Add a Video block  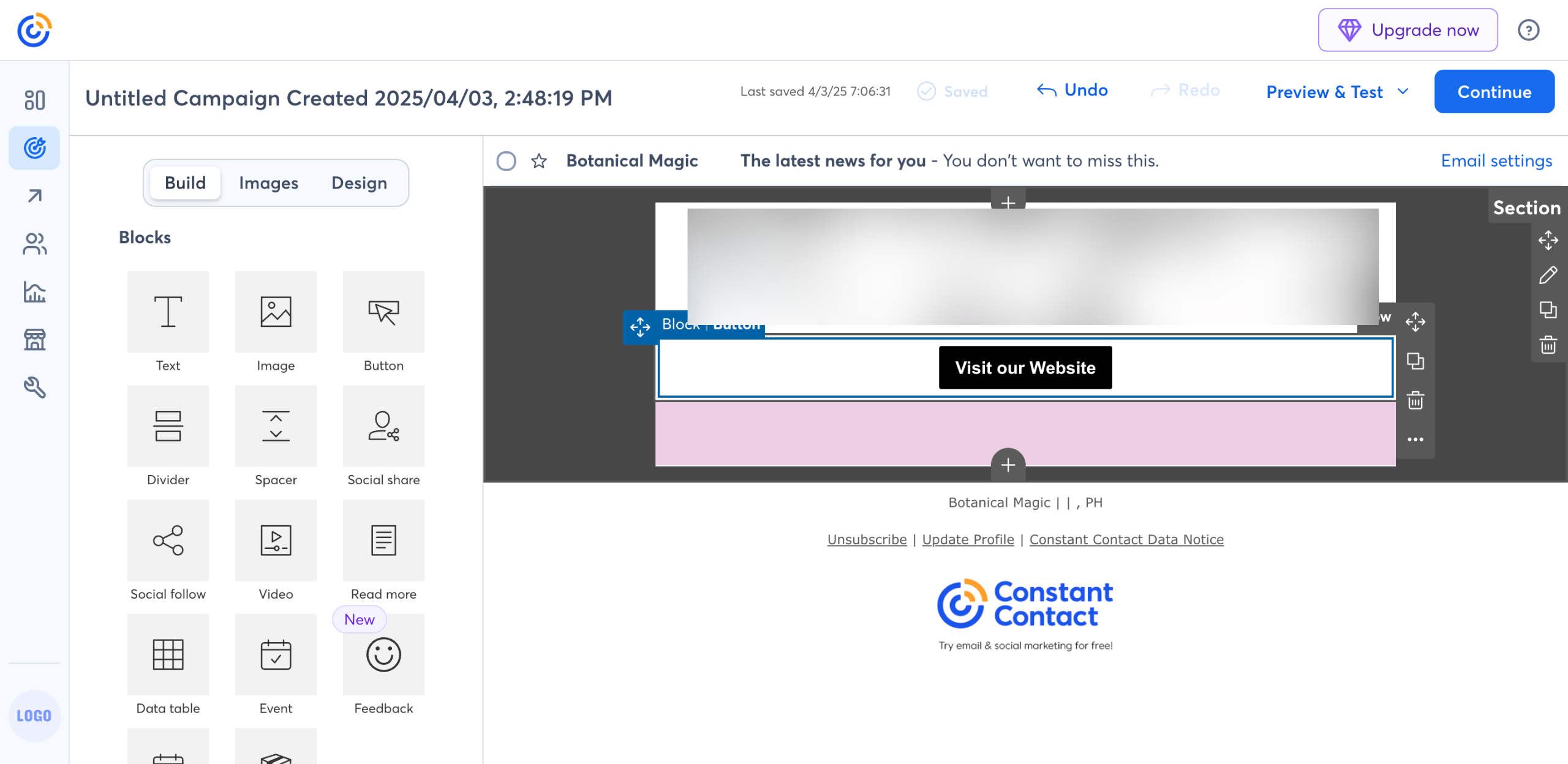tap(276, 540)
